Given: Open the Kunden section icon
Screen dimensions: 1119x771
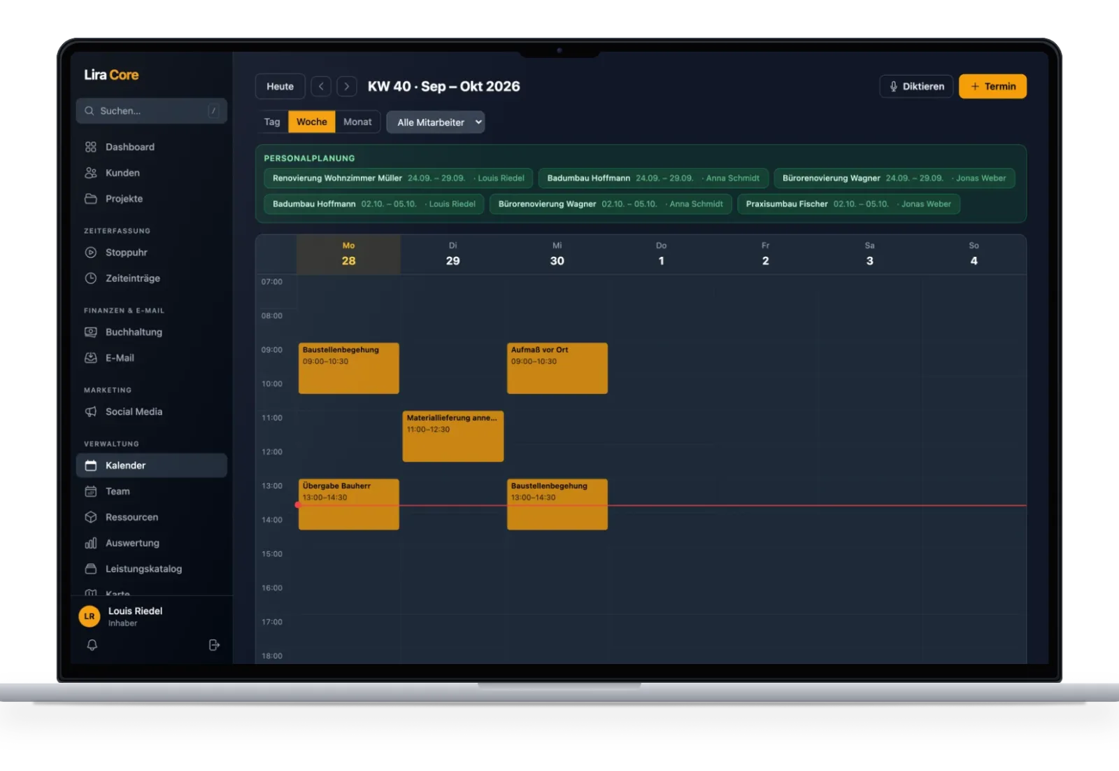Looking at the screenshot, I should click(91, 173).
